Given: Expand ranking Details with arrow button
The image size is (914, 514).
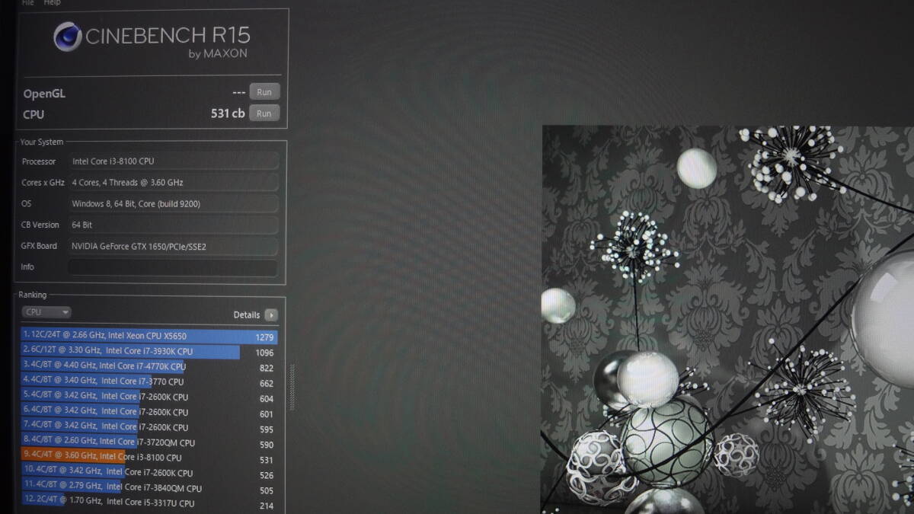Looking at the screenshot, I should pyautogui.click(x=271, y=314).
